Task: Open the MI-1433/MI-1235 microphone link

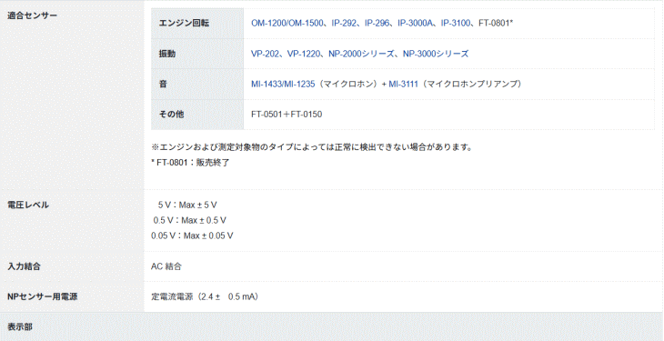Action: click(283, 84)
